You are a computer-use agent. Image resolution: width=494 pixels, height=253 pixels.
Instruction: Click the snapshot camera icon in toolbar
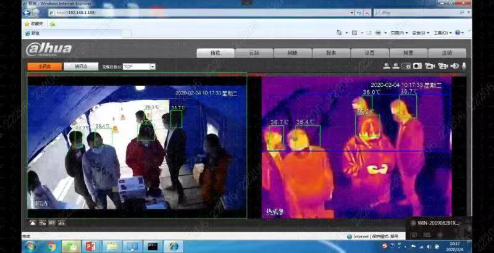417,66
